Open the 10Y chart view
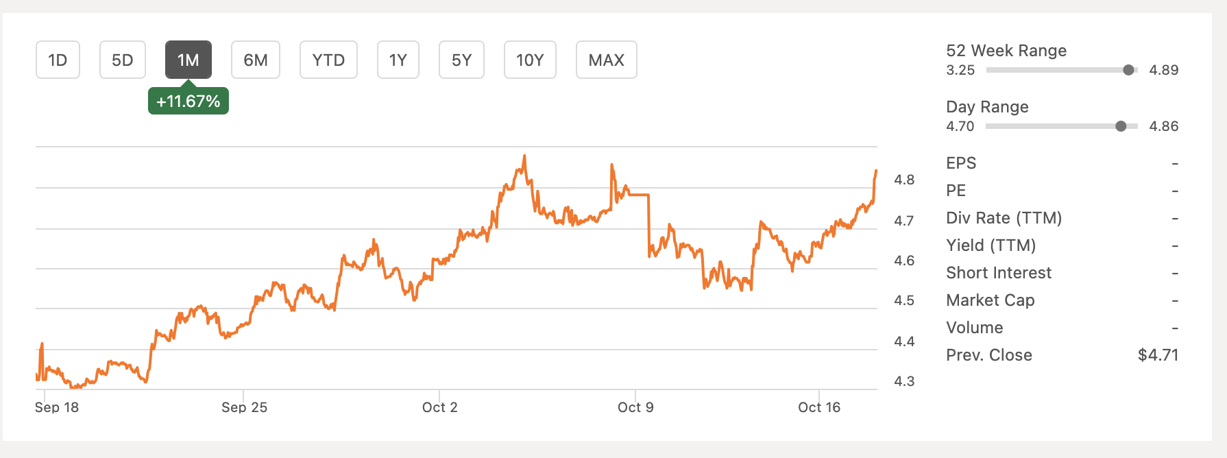Screen dimensions: 1227x458 point(530,60)
